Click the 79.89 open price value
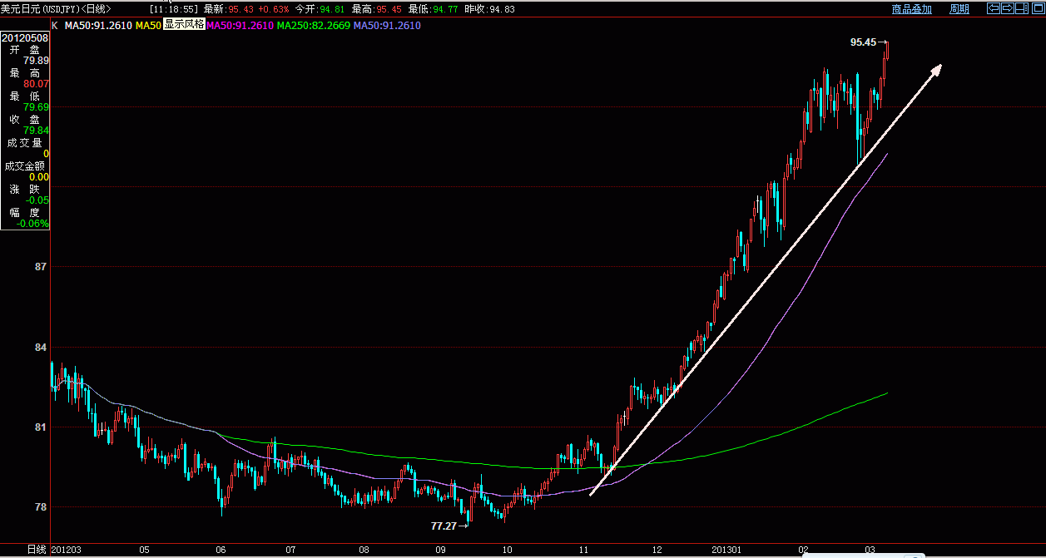1046x558 pixels. pos(36,61)
